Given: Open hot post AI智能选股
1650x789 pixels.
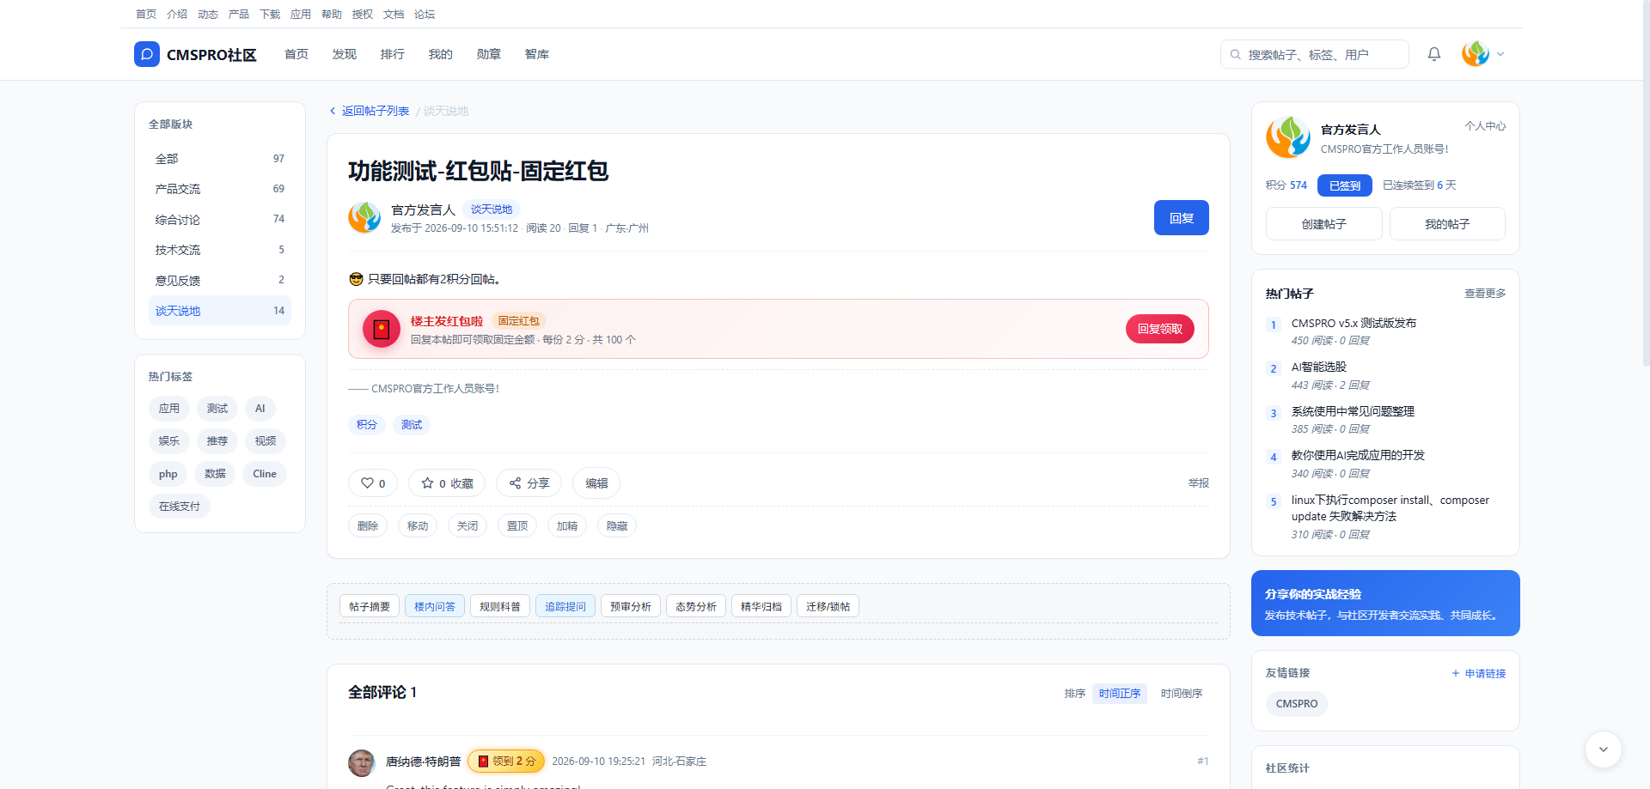Looking at the screenshot, I should pos(1319,367).
